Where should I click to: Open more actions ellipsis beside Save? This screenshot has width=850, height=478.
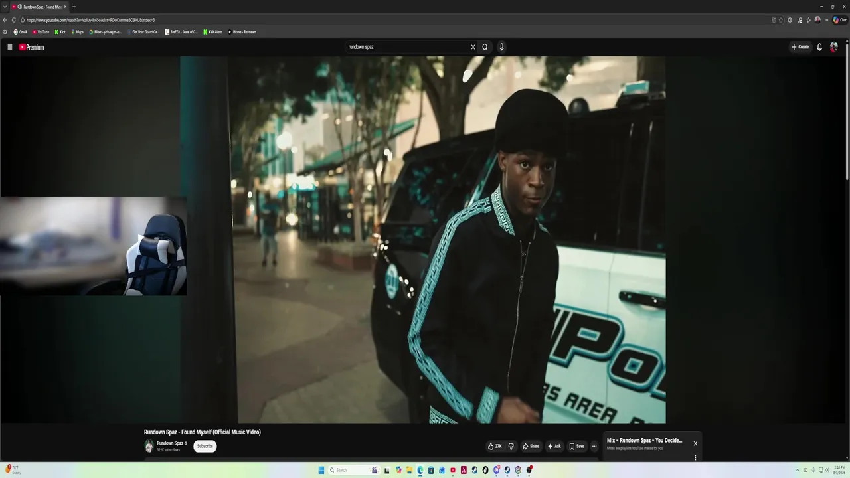[594, 446]
